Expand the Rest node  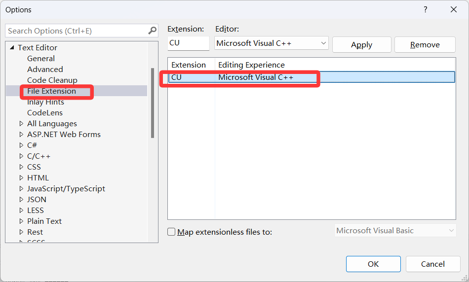tap(21, 232)
